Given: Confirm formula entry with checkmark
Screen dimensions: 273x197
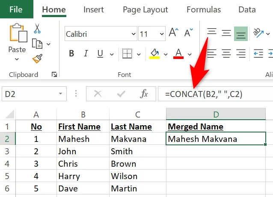Looking at the screenshot, I should coord(121,94).
